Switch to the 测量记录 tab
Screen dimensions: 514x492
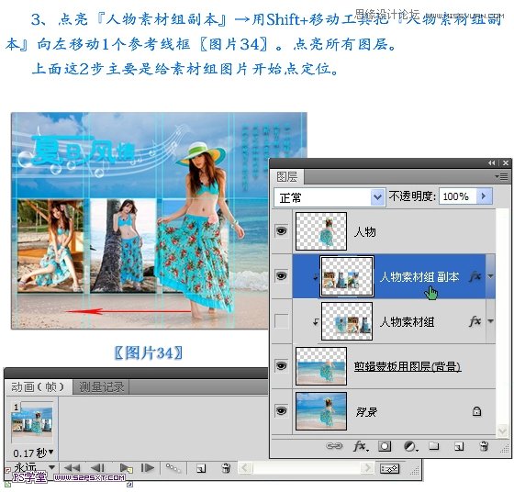[x=101, y=387]
